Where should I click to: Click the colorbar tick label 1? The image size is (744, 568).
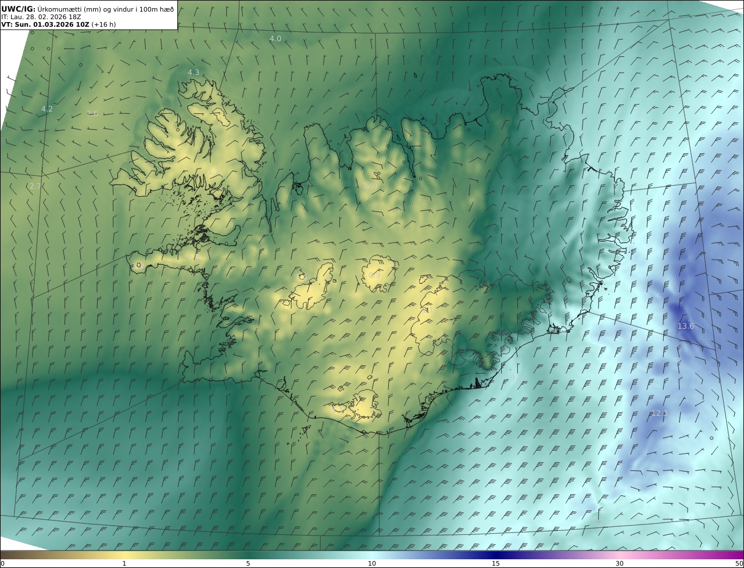(x=124, y=563)
